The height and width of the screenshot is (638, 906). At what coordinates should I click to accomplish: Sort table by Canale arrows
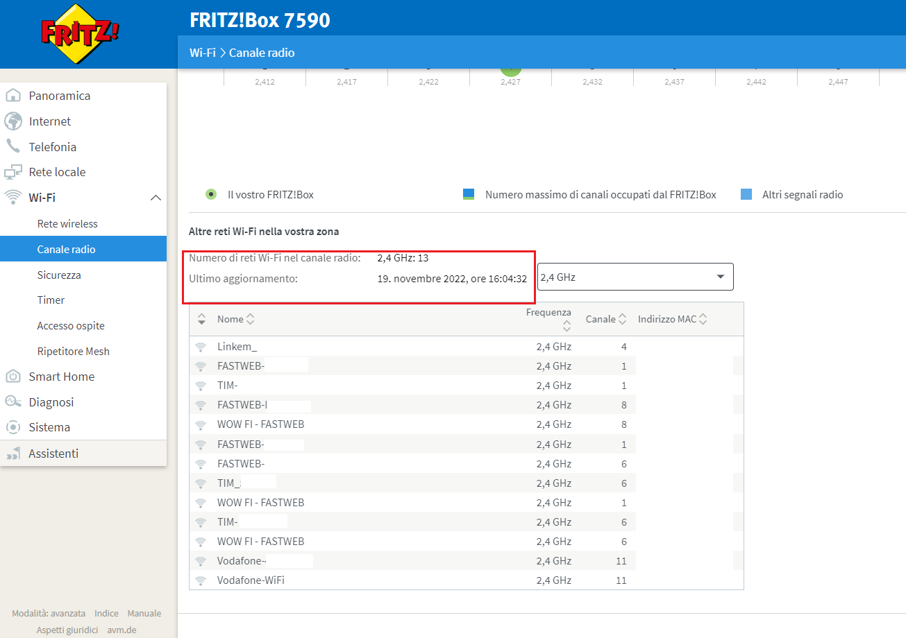tap(623, 320)
